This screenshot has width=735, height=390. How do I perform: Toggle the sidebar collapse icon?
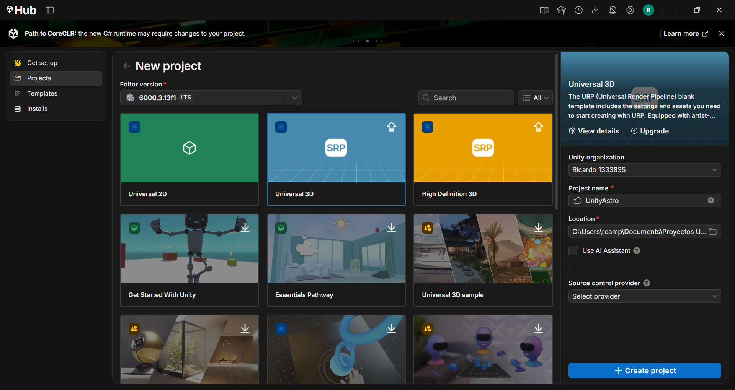pyautogui.click(x=49, y=10)
